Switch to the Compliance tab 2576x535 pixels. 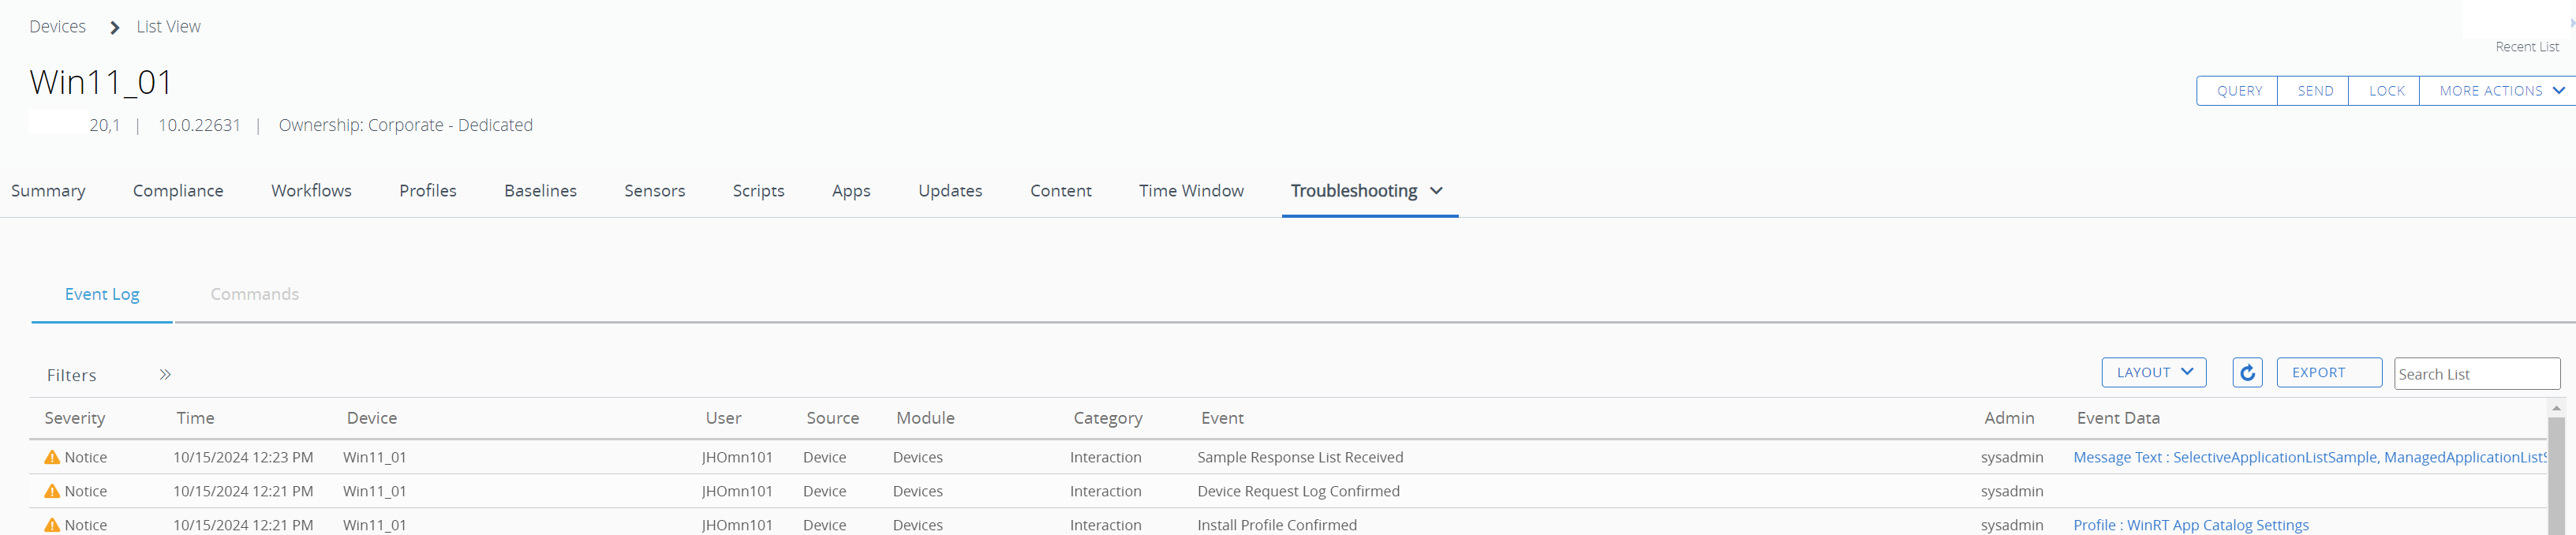pos(178,191)
